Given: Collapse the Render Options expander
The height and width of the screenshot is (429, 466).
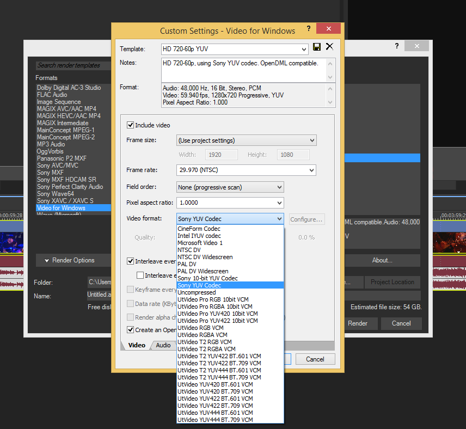Looking at the screenshot, I should [47, 260].
